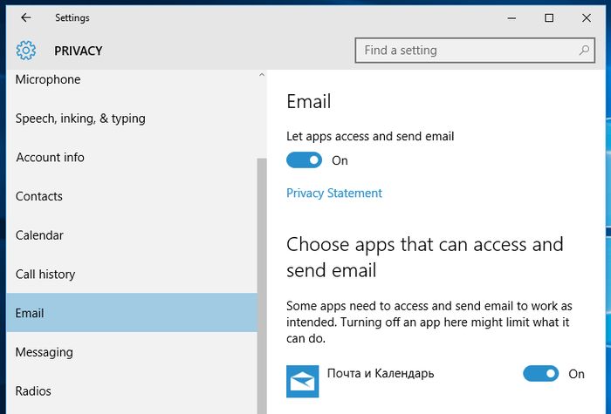Viewport: 611px width, 414px height.
Task: Go to Account info settings
Action: (x=50, y=158)
